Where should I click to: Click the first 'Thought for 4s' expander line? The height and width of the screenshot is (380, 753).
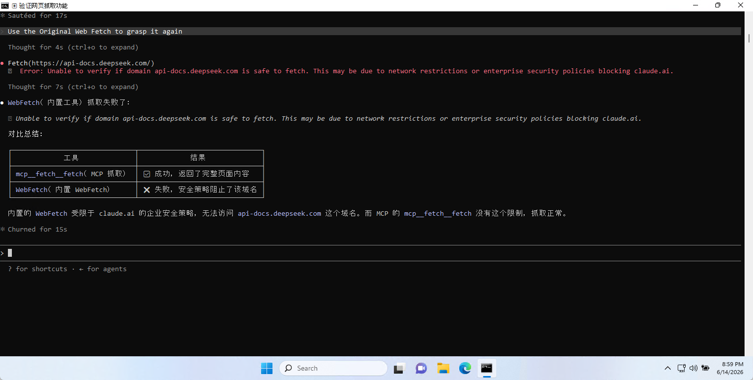[x=73, y=47]
